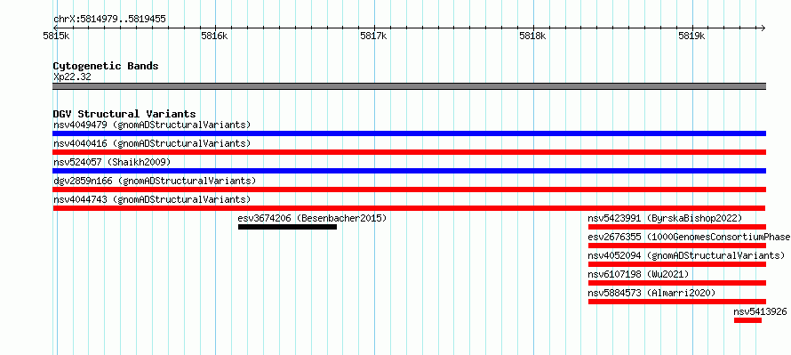Open the nsv4052094 gnomAD variant label

point(687,255)
